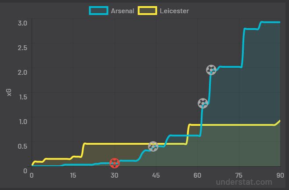Select the goal ball marker at 1.3 xG
The height and width of the screenshot is (190, 289).
pyautogui.click(x=203, y=103)
